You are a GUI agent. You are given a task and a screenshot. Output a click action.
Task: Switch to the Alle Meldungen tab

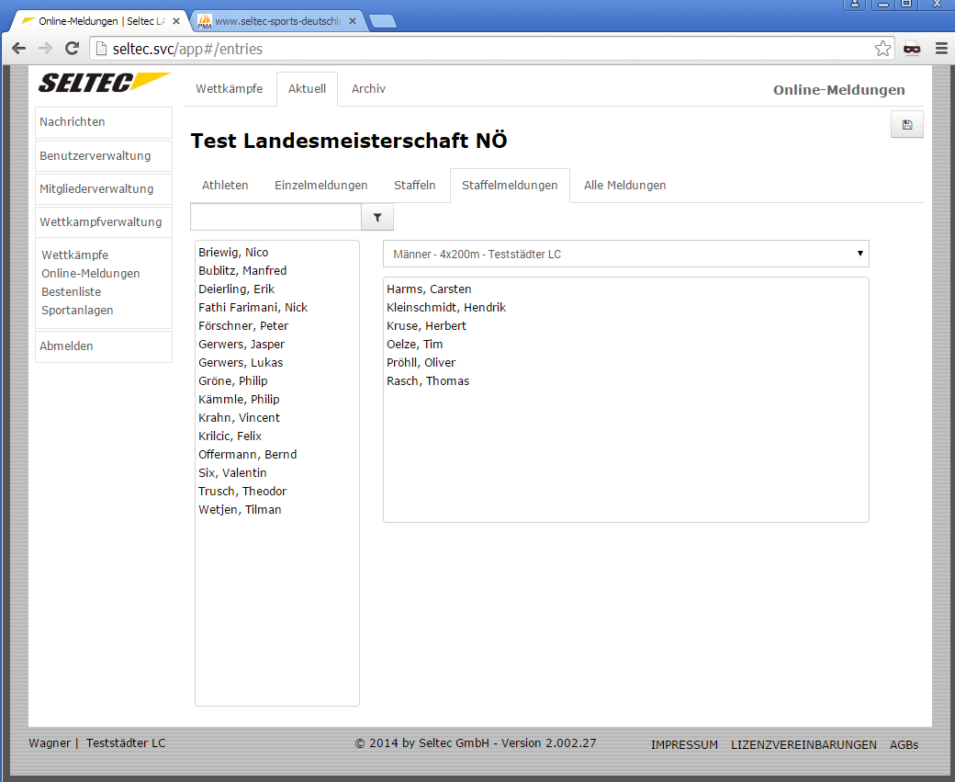(x=624, y=186)
